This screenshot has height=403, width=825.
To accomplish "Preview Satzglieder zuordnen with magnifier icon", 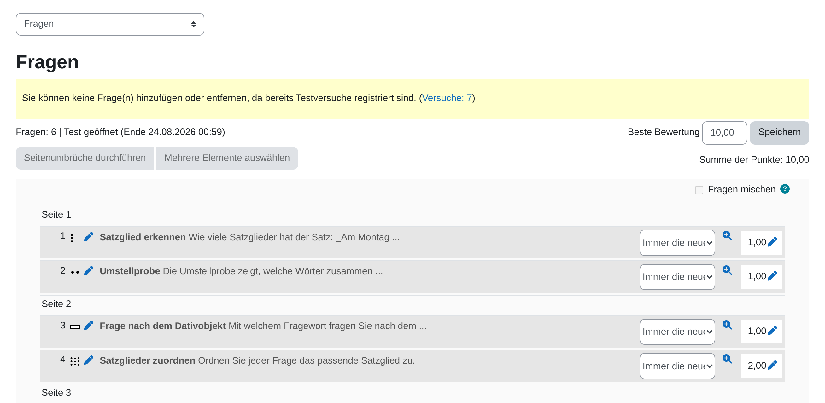I will pos(727,359).
